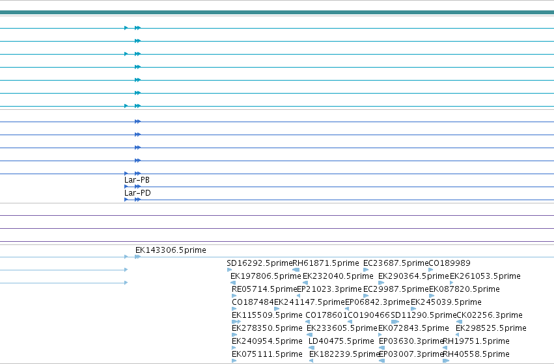Select the EK278350.5prime label
The width and height of the screenshot is (554, 364).
coord(267,328)
